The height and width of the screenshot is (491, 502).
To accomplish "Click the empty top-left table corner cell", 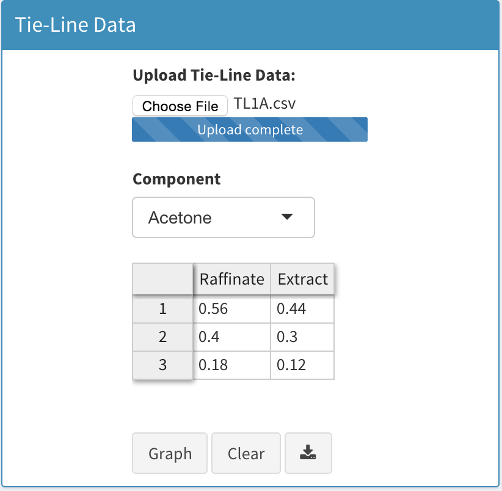I will [x=163, y=280].
